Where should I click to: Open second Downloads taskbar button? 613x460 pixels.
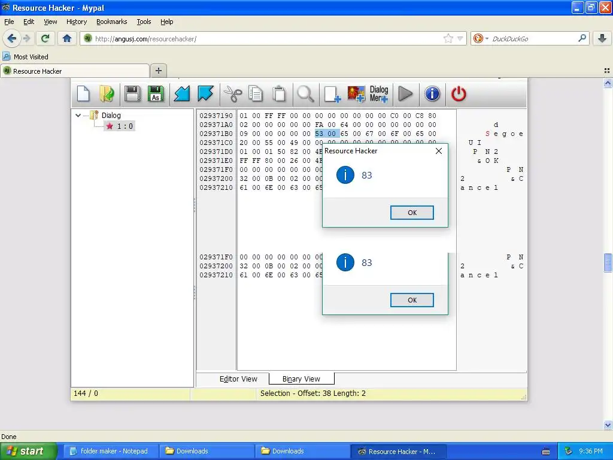302,451
